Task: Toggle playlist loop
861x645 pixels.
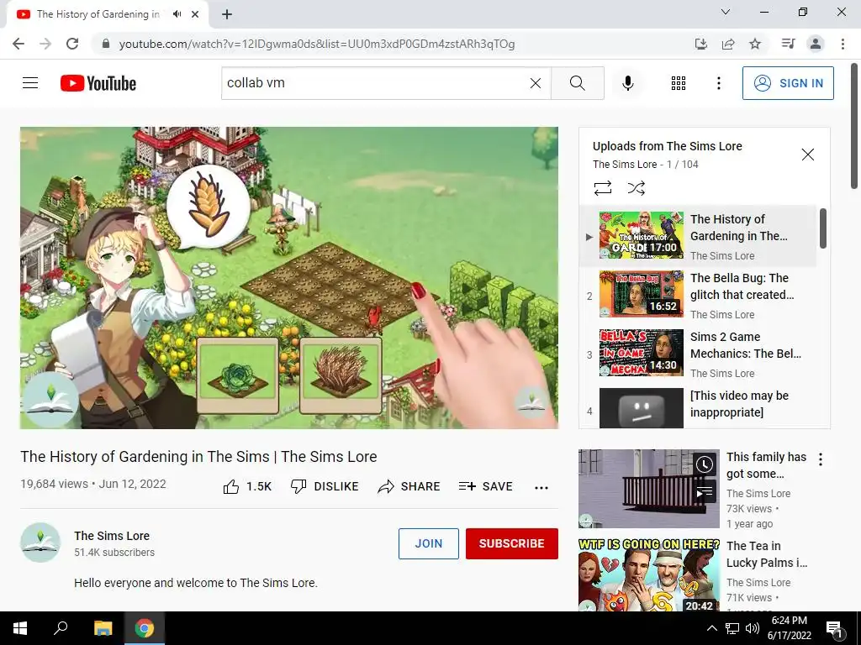Action: click(602, 188)
